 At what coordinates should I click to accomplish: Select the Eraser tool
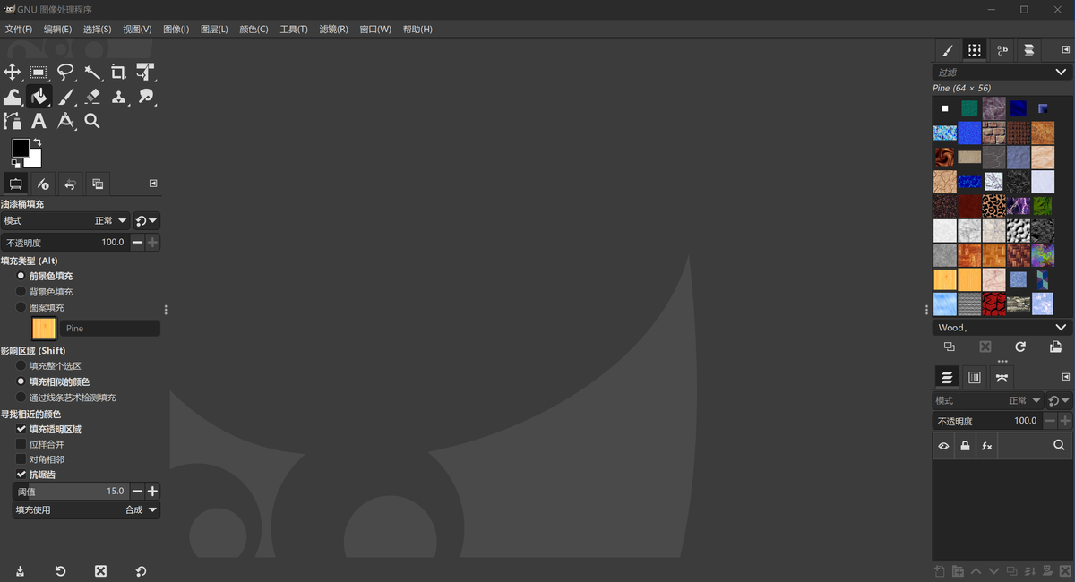click(92, 97)
